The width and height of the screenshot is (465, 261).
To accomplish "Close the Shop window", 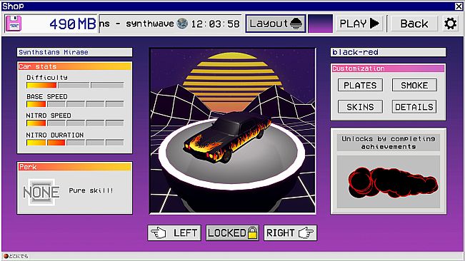I will coord(459,6).
